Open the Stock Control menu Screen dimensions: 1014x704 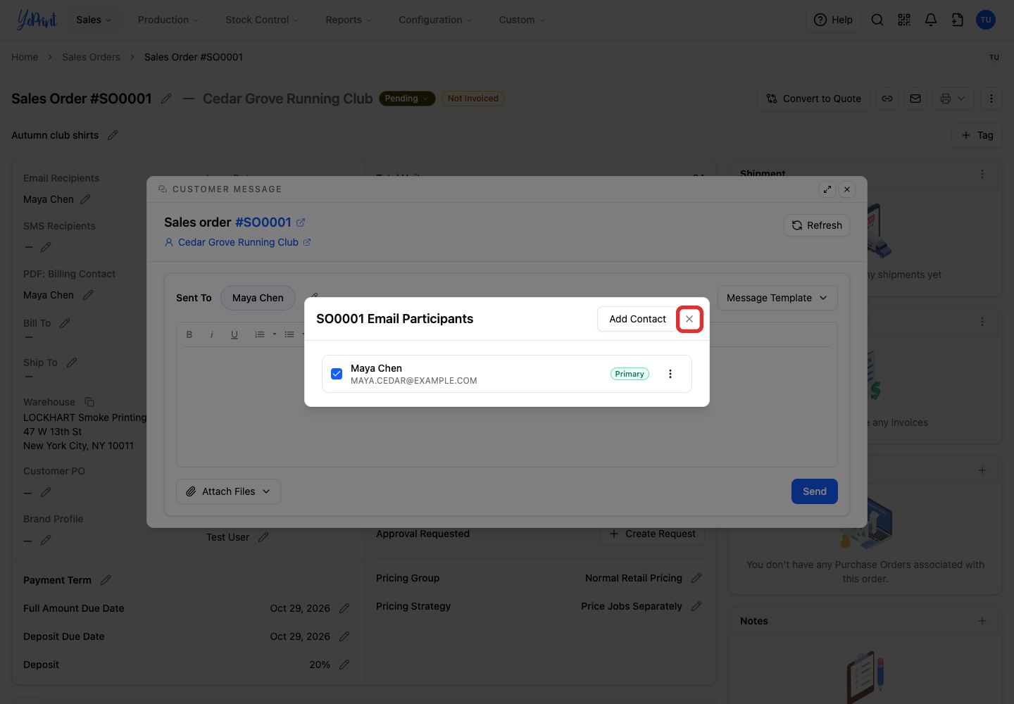point(262,20)
